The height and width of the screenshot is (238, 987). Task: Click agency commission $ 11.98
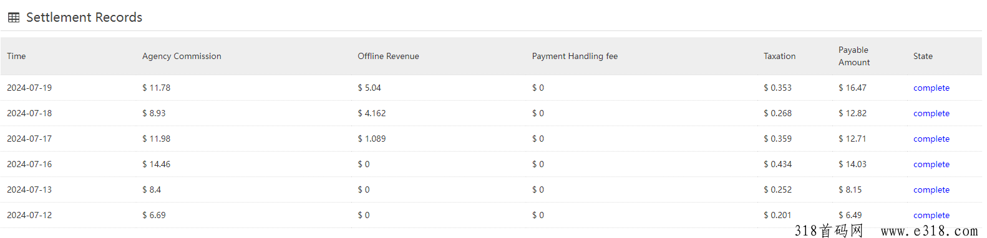[156, 139]
